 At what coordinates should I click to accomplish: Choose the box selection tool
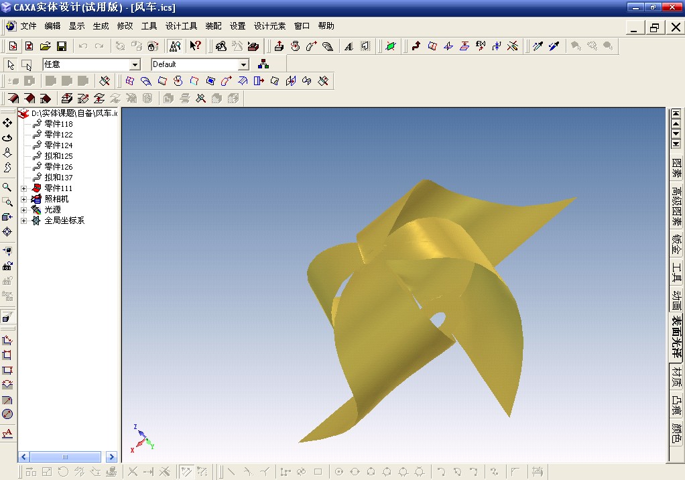coord(27,64)
